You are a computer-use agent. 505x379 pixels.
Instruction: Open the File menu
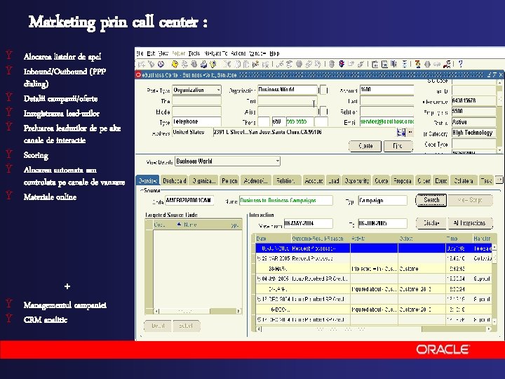pos(140,53)
